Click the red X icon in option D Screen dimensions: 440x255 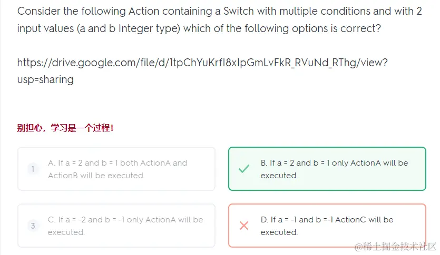pyautogui.click(x=243, y=226)
